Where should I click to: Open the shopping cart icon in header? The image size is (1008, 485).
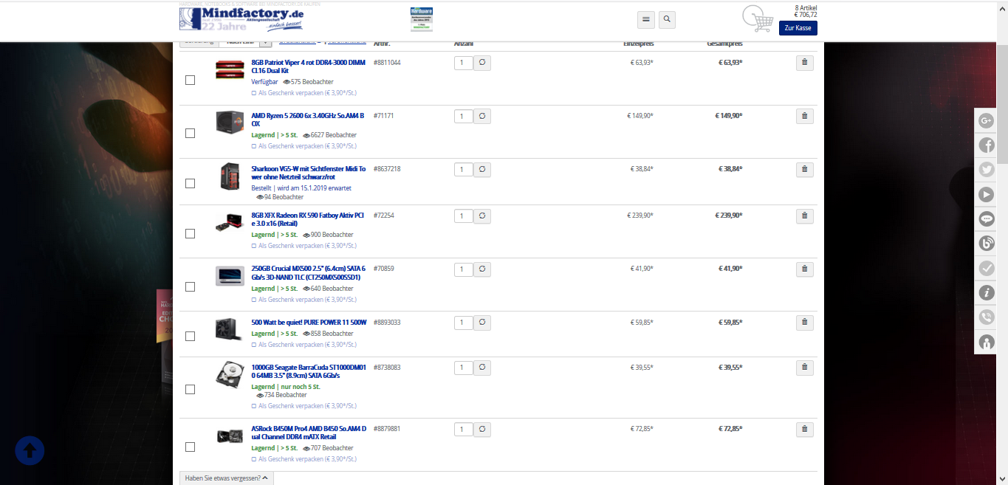758,18
